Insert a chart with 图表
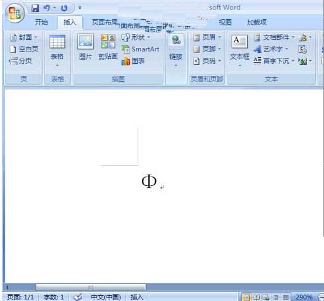Viewport: 324px width, 301px height. point(133,61)
